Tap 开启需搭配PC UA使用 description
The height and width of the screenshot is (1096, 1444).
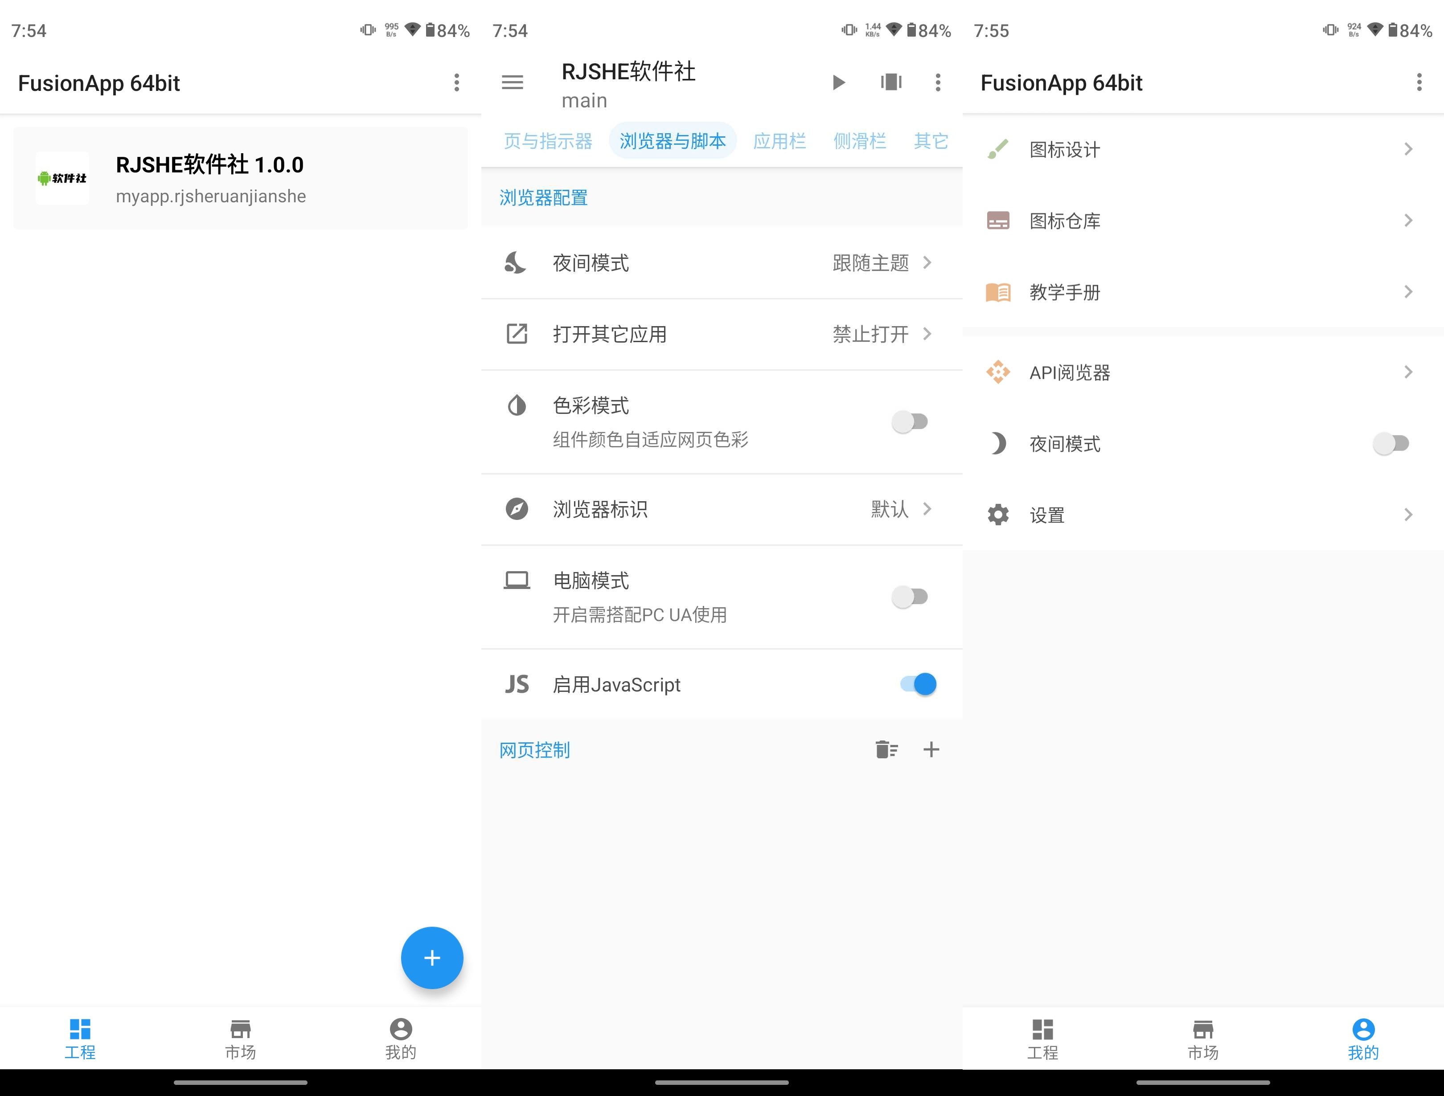click(x=640, y=615)
